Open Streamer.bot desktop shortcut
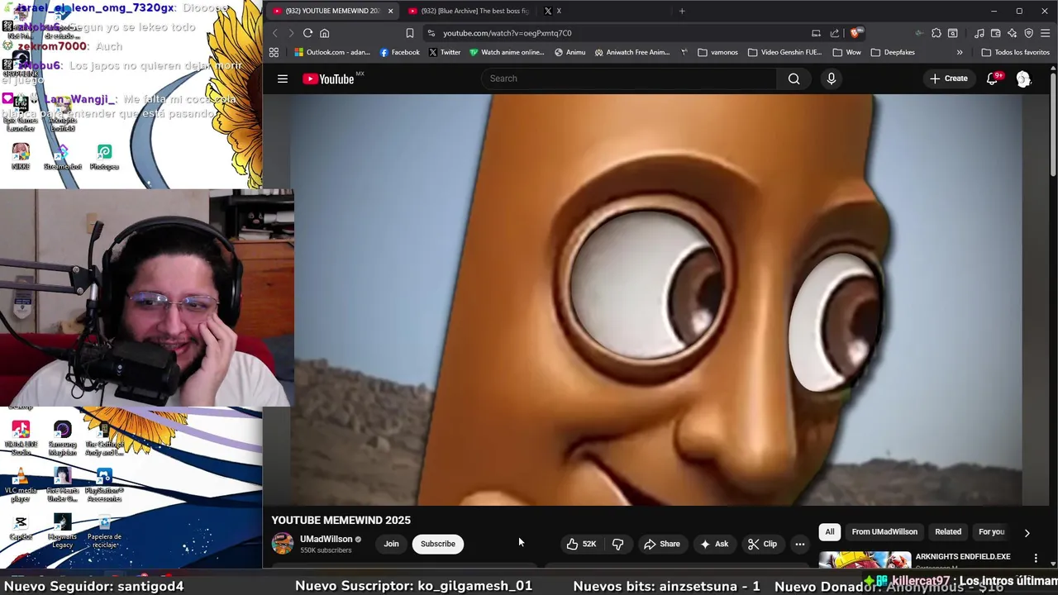Viewport: 1058px width, 595px height. click(62, 156)
